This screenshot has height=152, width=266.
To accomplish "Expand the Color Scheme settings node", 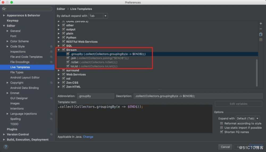I will (7, 41).
